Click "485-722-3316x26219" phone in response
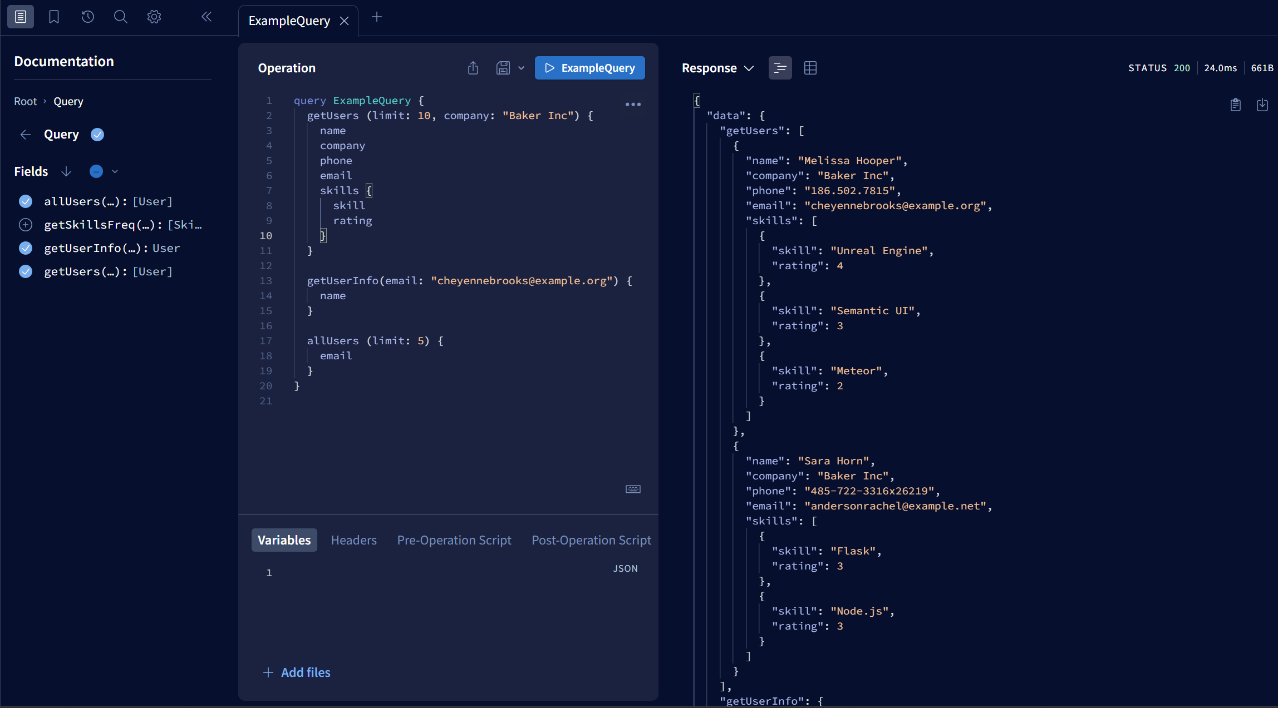The height and width of the screenshot is (708, 1278). tap(869, 491)
